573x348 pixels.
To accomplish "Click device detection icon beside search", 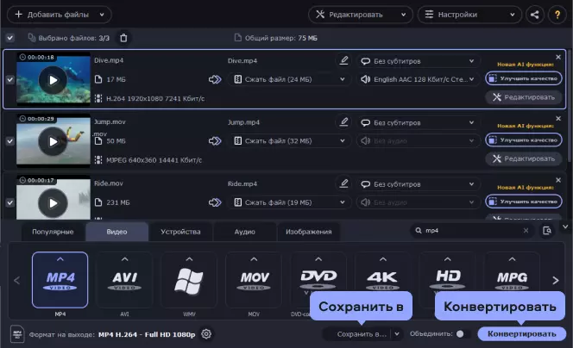I will click(547, 231).
